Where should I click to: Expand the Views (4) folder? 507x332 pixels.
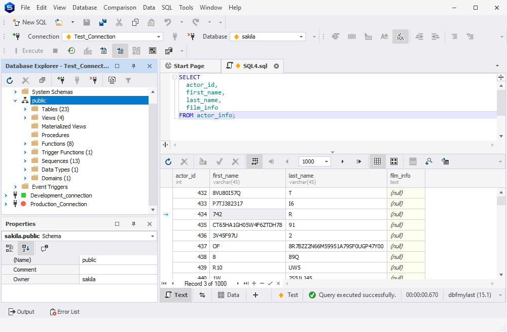(x=25, y=118)
